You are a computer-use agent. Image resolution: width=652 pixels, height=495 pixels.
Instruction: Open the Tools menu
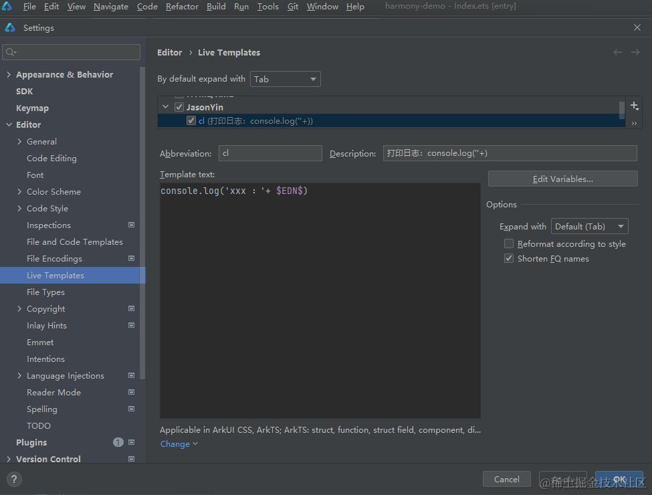(267, 6)
